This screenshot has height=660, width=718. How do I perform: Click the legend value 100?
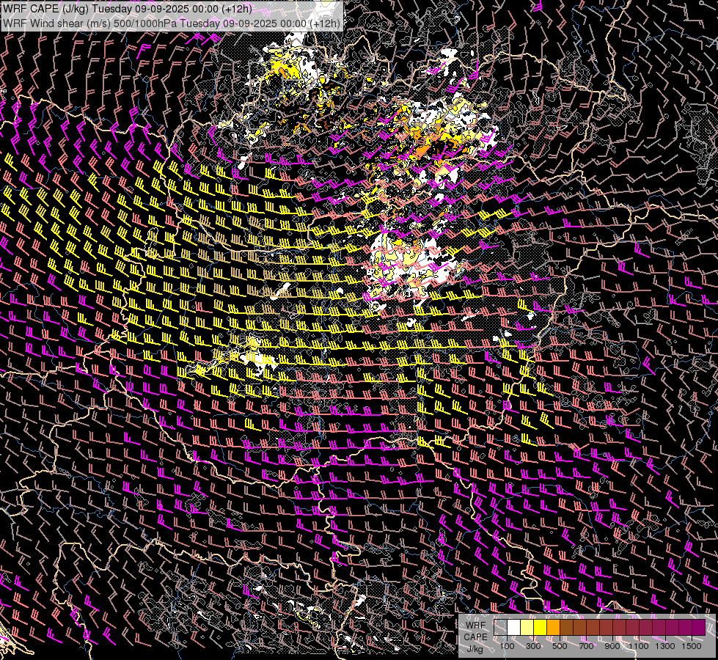[507, 646]
